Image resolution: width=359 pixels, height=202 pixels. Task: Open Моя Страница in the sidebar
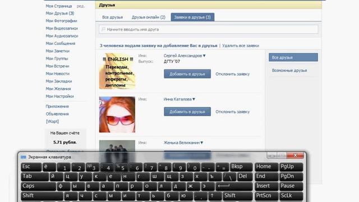58,6
